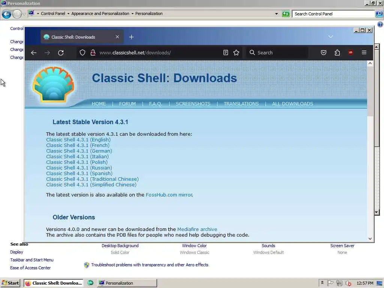Close the Classic Shell: Downloads tab
This screenshot has height=288, width=384.
coord(117,37)
